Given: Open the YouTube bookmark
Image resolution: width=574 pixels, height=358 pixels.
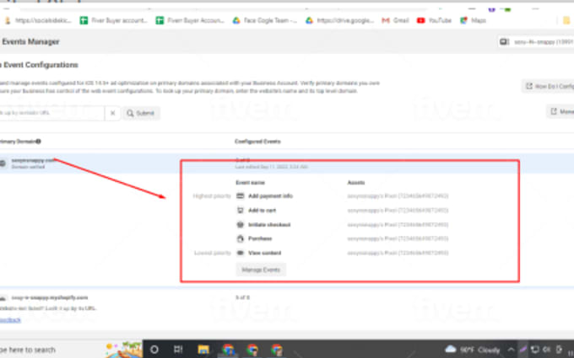Looking at the screenshot, I should click(x=434, y=20).
